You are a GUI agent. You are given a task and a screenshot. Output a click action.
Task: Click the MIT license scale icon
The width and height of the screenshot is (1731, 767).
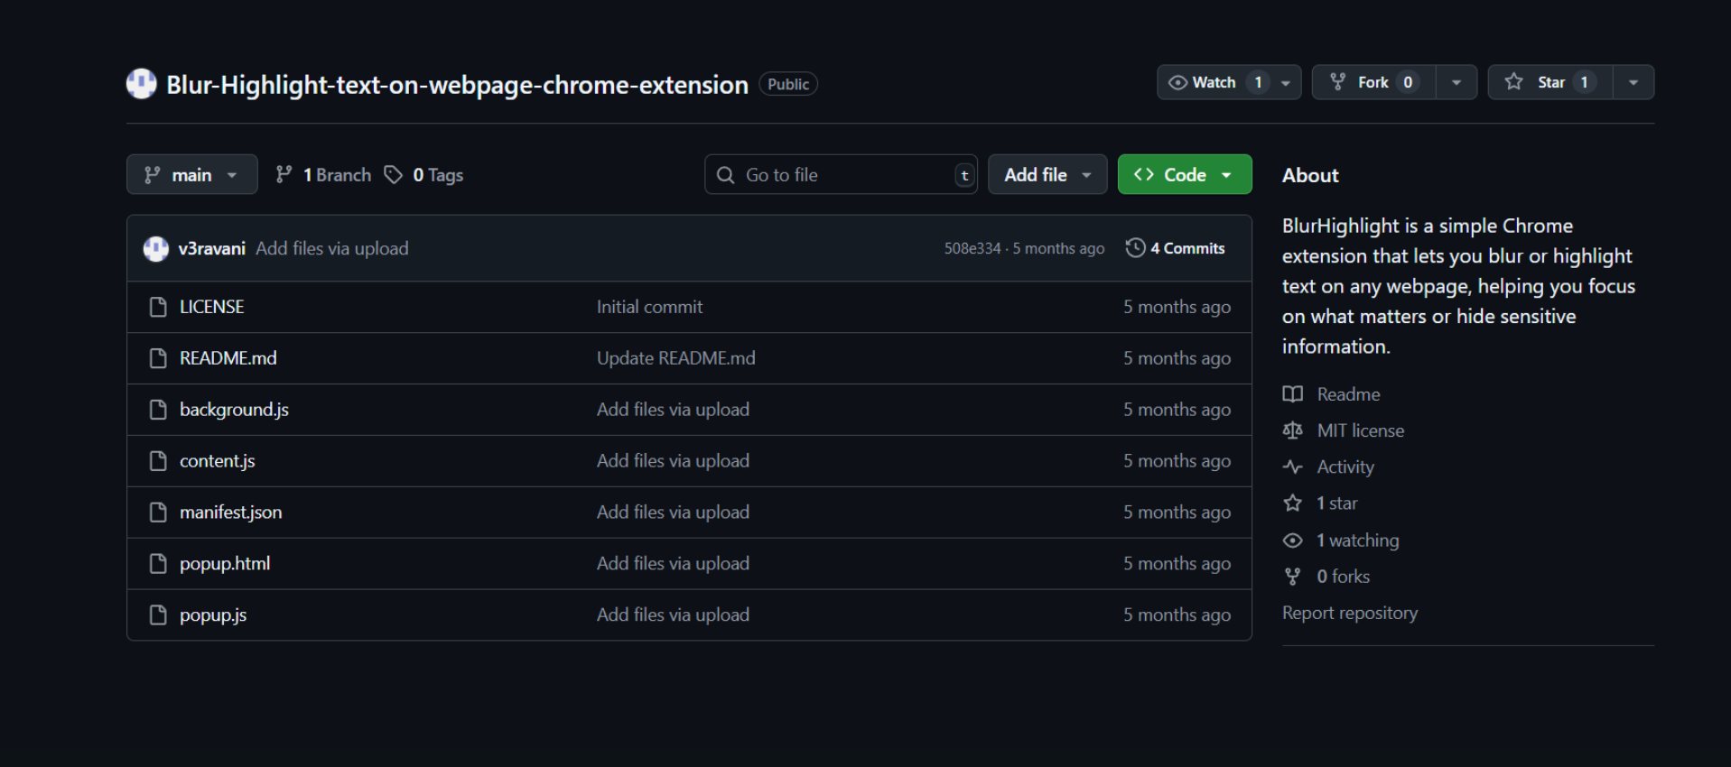coord(1292,430)
